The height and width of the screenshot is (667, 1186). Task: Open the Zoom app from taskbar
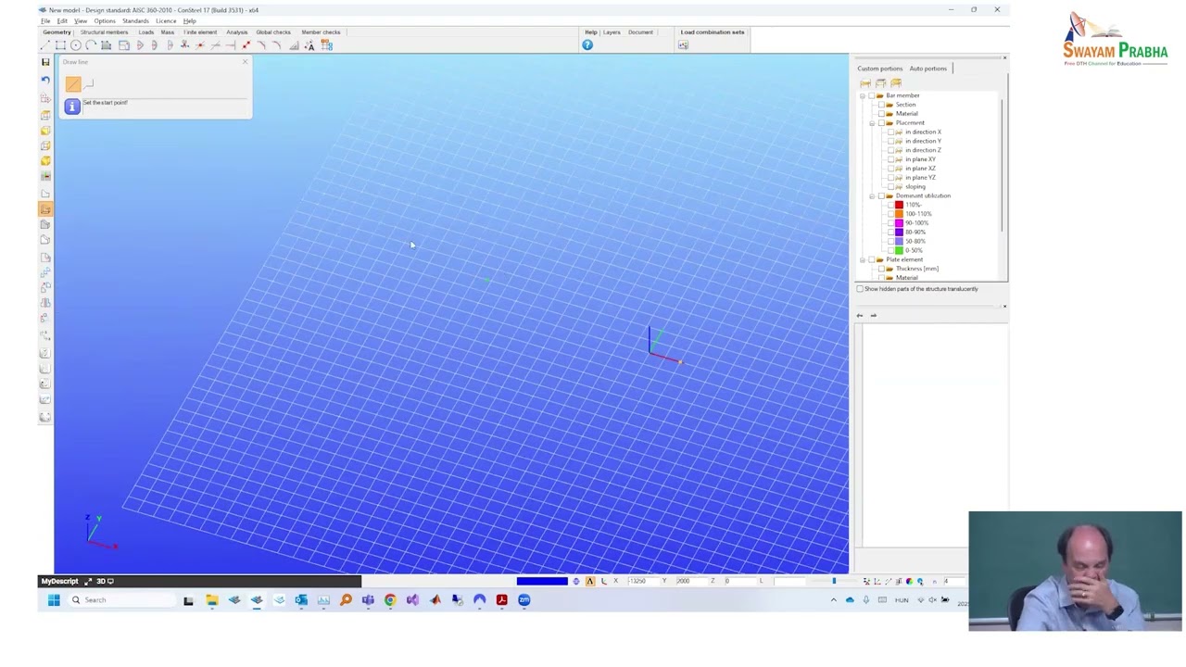point(524,600)
